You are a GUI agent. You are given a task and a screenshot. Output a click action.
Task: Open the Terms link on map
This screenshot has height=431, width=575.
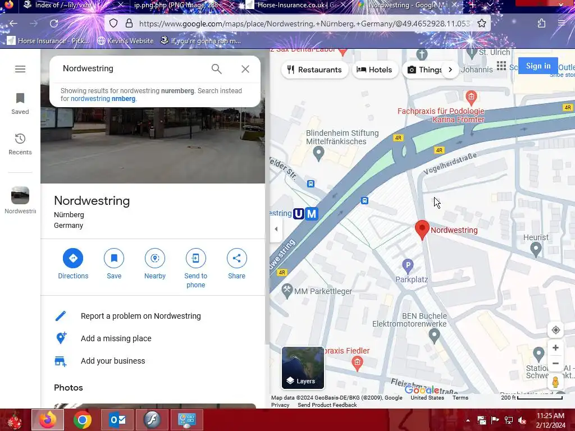click(x=460, y=398)
